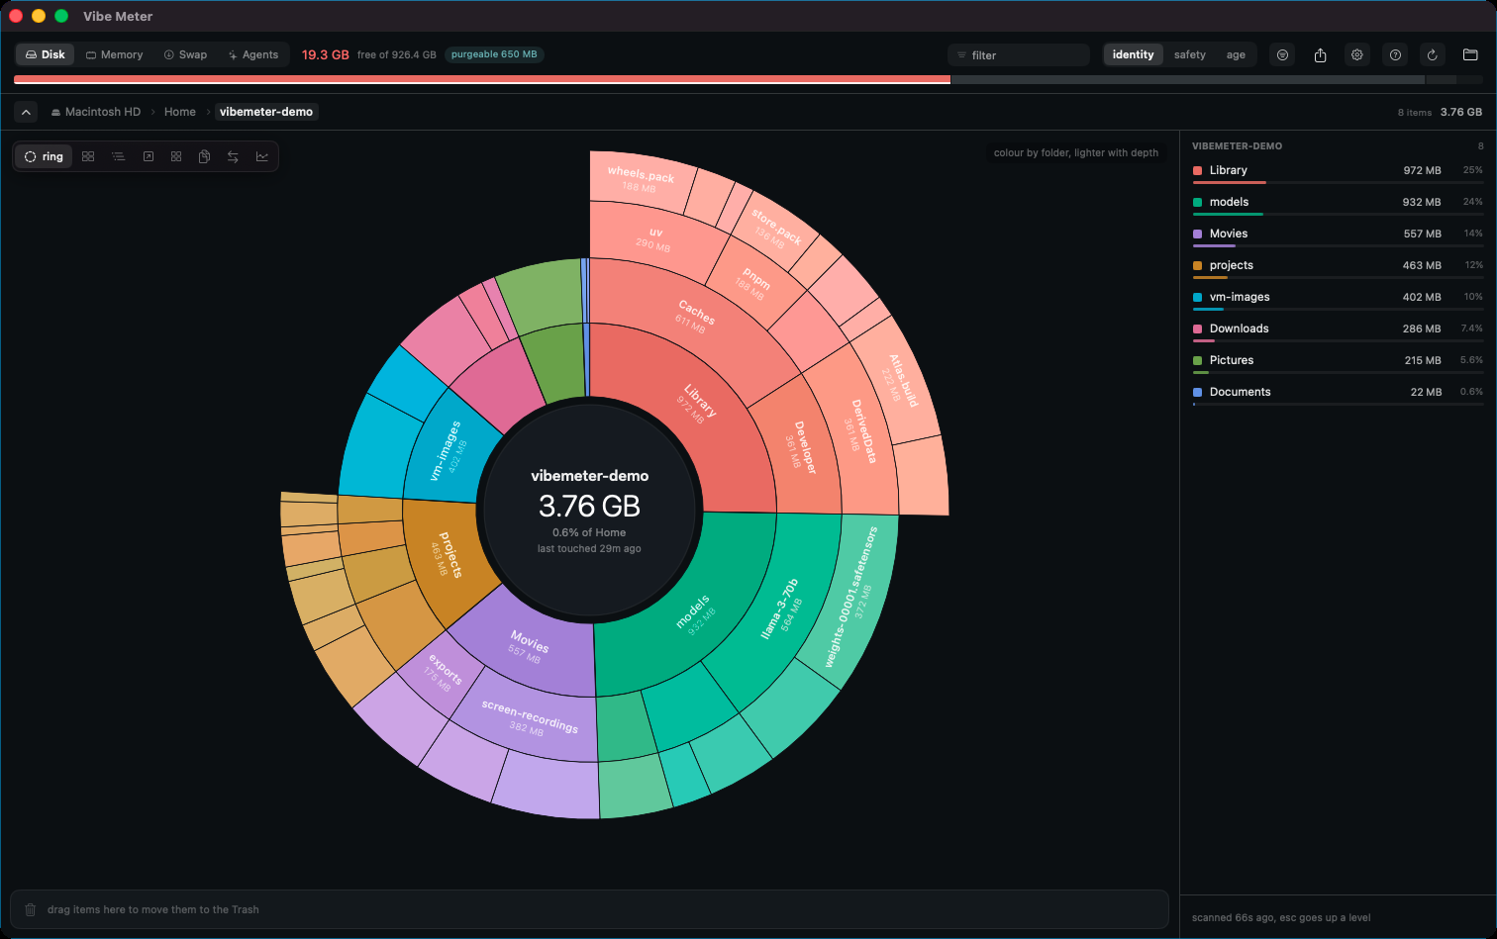Screen dimensions: 1497x939
Task: Click the Atlas.build segment in the ring
Action: tap(903, 381)
